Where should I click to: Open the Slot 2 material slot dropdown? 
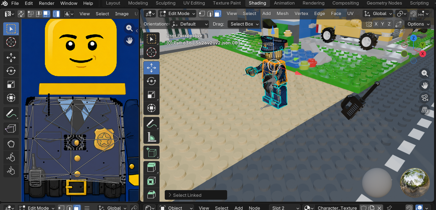pos(285,208)
